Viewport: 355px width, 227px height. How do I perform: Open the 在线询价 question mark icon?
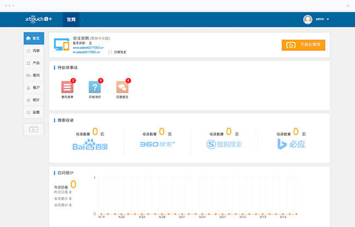pos(95,87)
